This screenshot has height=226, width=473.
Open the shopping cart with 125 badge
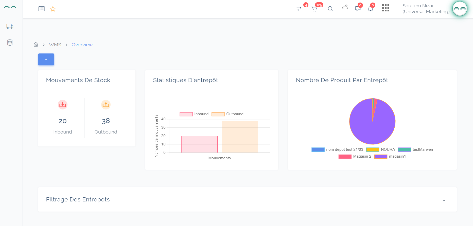[314, 9]
